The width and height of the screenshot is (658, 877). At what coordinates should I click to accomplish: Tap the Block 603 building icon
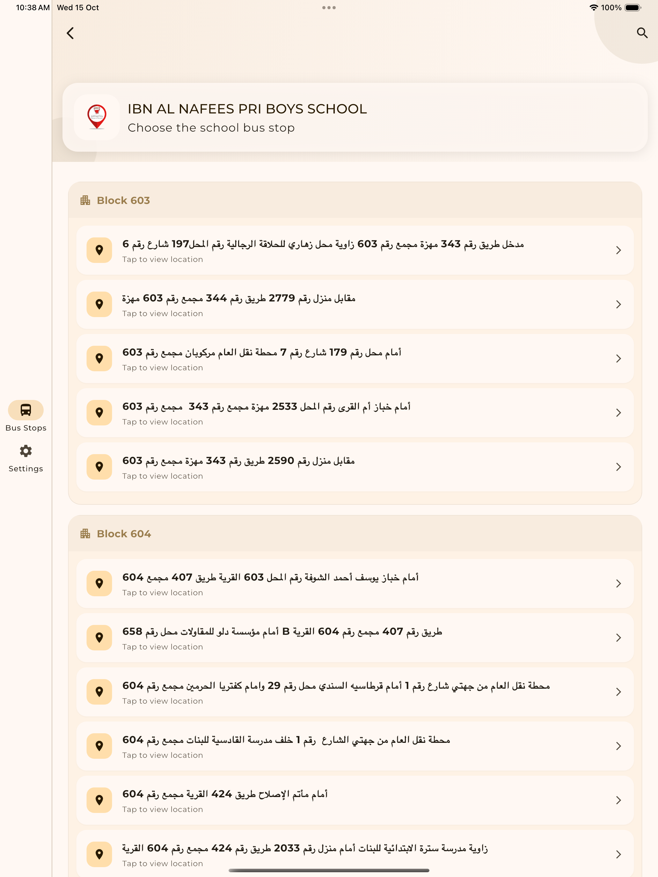pyautogui.click(x=85, y=200)
